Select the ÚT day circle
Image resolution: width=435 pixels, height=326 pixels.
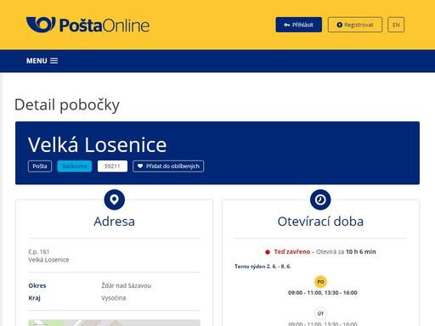point(320,313)
